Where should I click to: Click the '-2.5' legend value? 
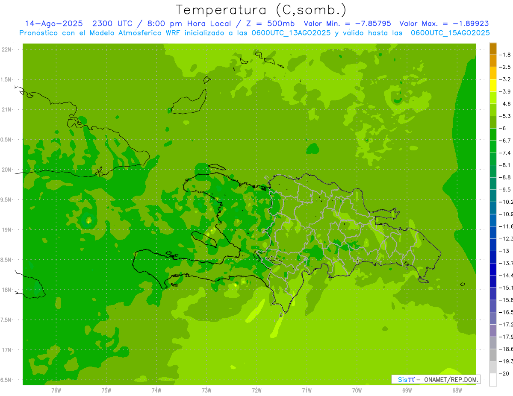point(505,67)
